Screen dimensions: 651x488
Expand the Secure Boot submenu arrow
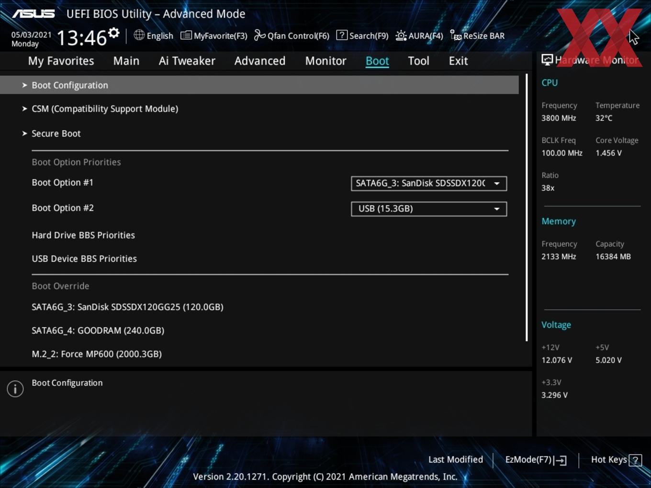tap(24, 133)
